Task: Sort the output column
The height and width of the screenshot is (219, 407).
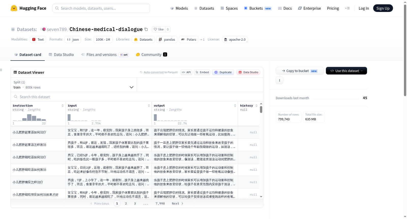Action: click(235, 106)
